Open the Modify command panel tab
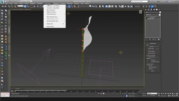Screen dimensions: 179x101 [x=149, y=10]
